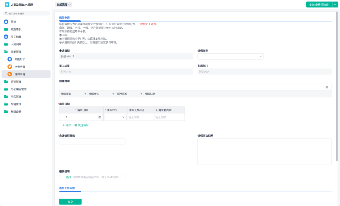Screen dimensions: 340x206
Task: Open the 办公用品管理 folder icon
Action: pyautogui.click(x=6, y=89)
